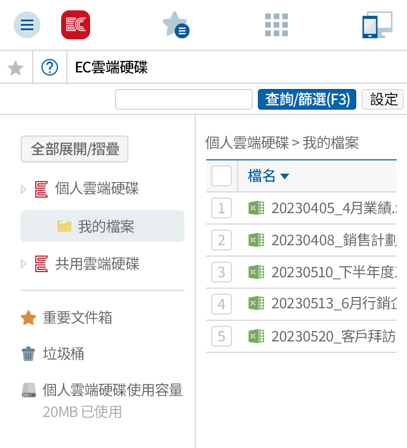Click the 查詢/篩選(F3) button

coord(307,99)
